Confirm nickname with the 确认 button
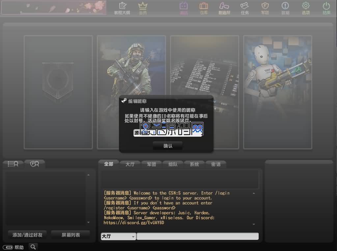Screen dimensions: 337x251 (168, 146)
